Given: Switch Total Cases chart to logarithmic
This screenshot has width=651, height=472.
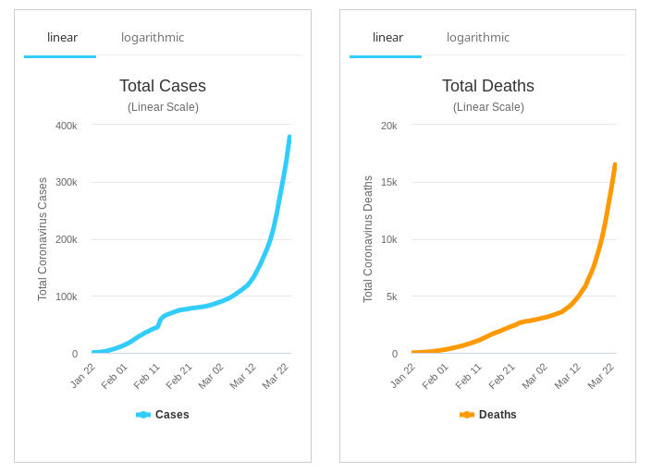Looking at the screenshot, I should click(x=153, y=38).
